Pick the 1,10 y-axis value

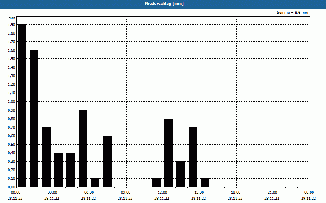[x=11, y=93]
